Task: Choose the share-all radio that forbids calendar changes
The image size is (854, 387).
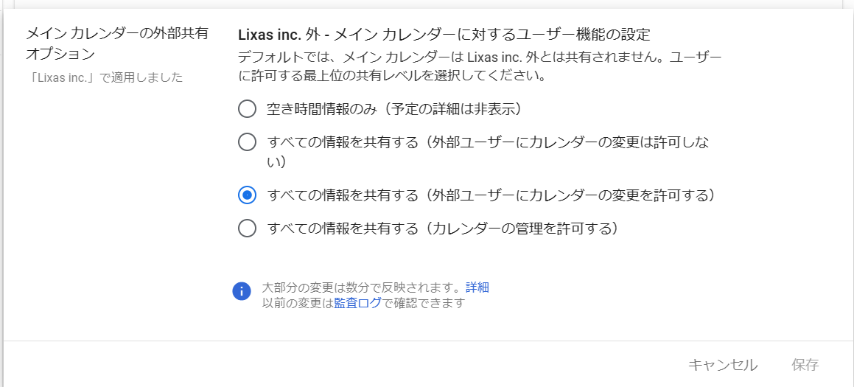Action: tap(248, 143)
